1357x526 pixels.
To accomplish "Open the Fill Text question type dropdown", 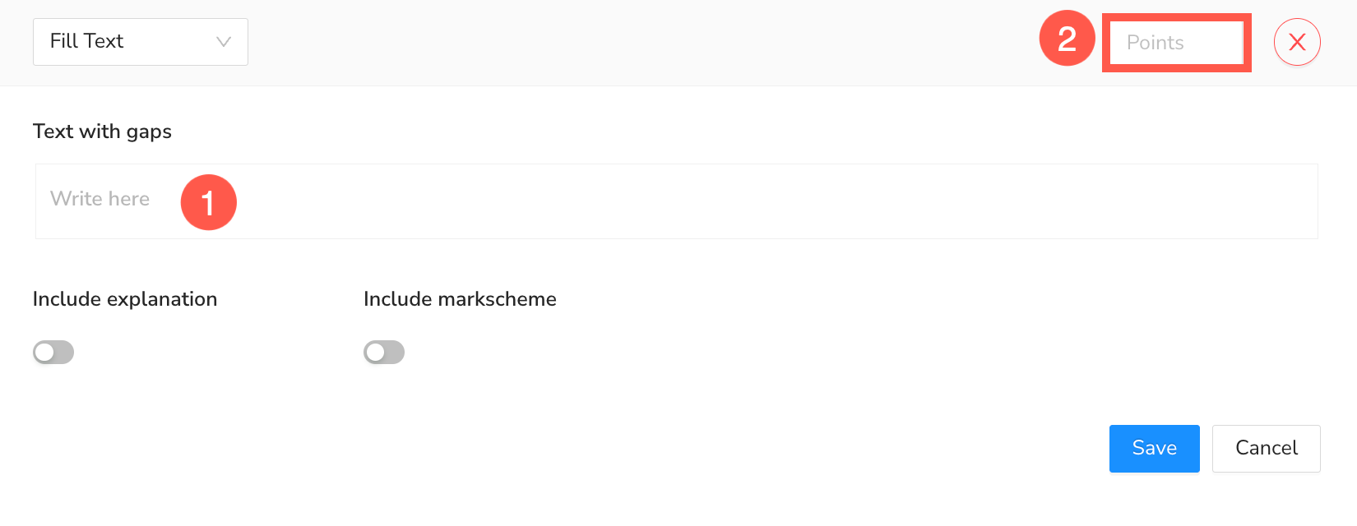I will point(141,42).
